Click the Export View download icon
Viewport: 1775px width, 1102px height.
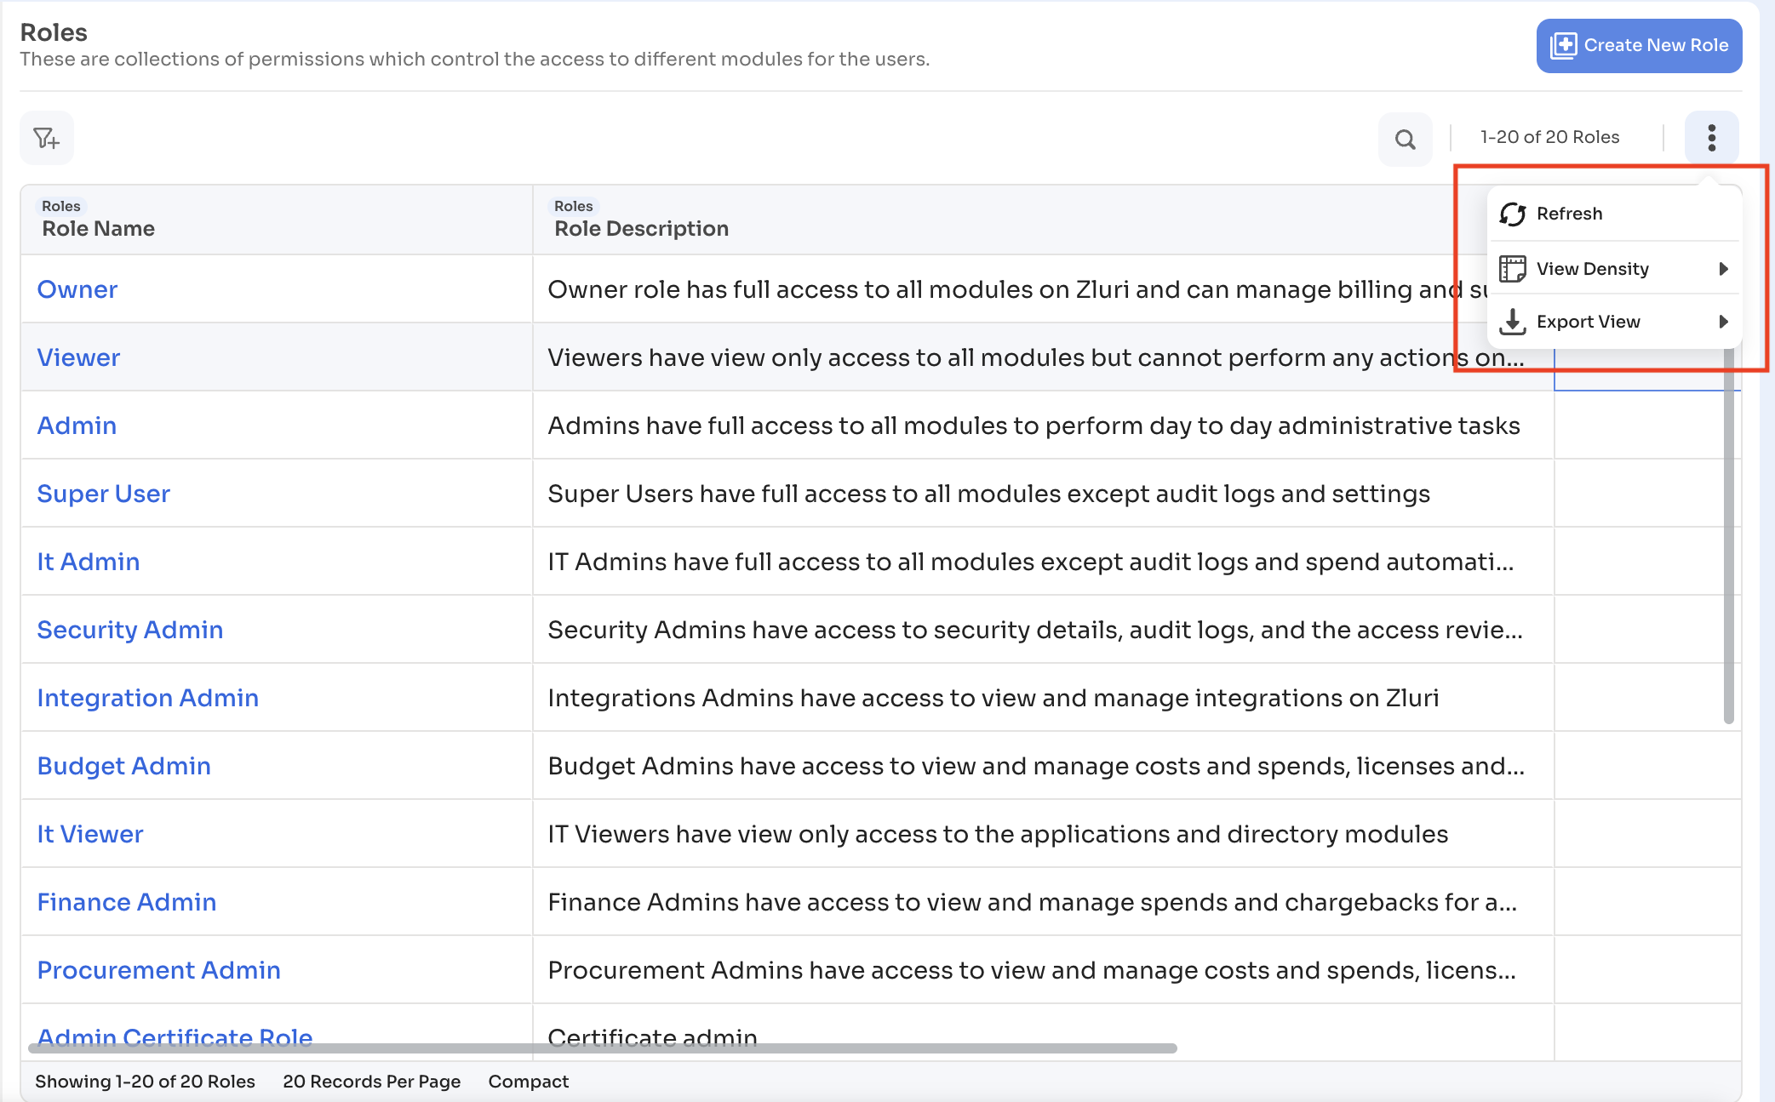pyautogui.click(x=1514, y=321)
